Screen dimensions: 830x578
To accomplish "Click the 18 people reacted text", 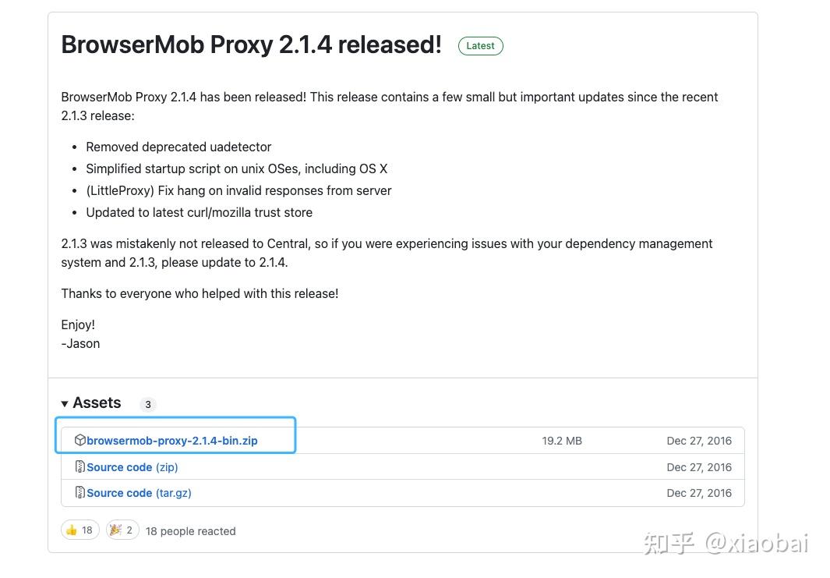I will (190, 531).
